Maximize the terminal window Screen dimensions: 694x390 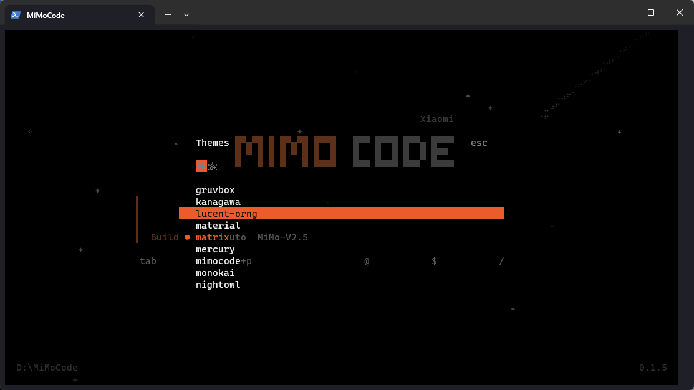tap(650, 12)
